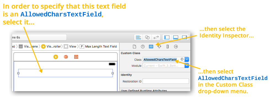Image resolution: width=272 pixels, height=103 pixels.
Task: Toggle the Utilities panel
Action: [x=184, y=37]
